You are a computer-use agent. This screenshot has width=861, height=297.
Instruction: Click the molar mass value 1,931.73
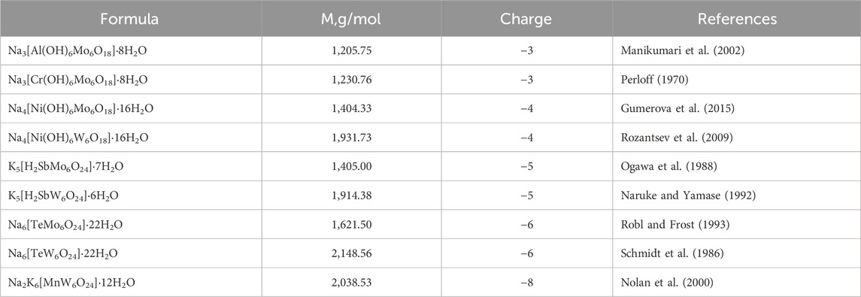(351, 138)
